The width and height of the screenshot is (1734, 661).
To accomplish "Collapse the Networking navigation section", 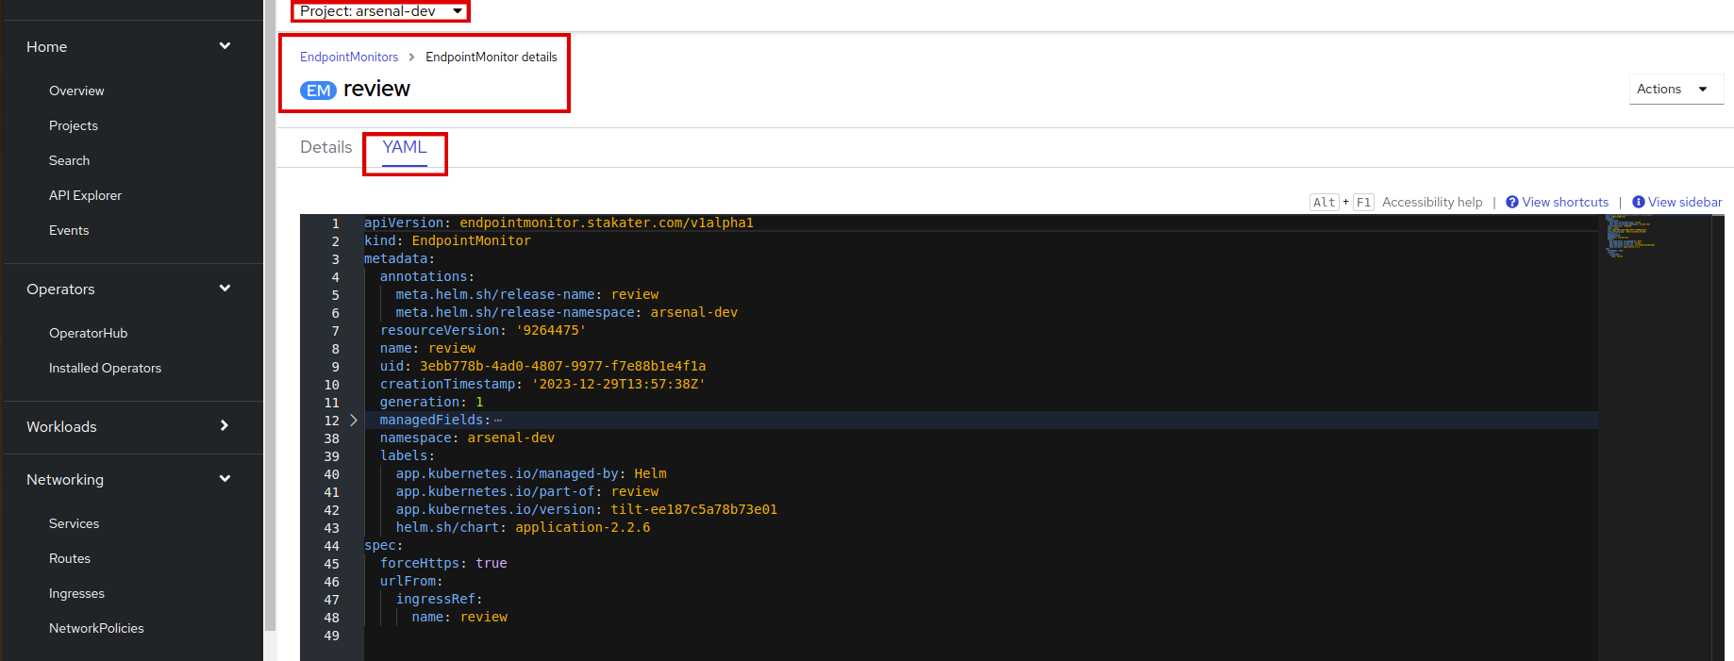I will point(225,479).
